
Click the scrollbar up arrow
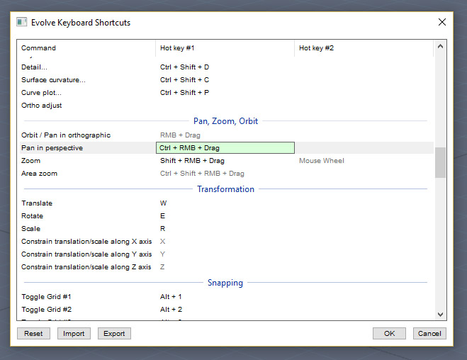(440, 47)
